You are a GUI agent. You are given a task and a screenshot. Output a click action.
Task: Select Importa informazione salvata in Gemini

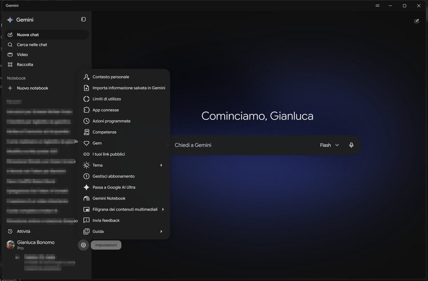point(124,88)
